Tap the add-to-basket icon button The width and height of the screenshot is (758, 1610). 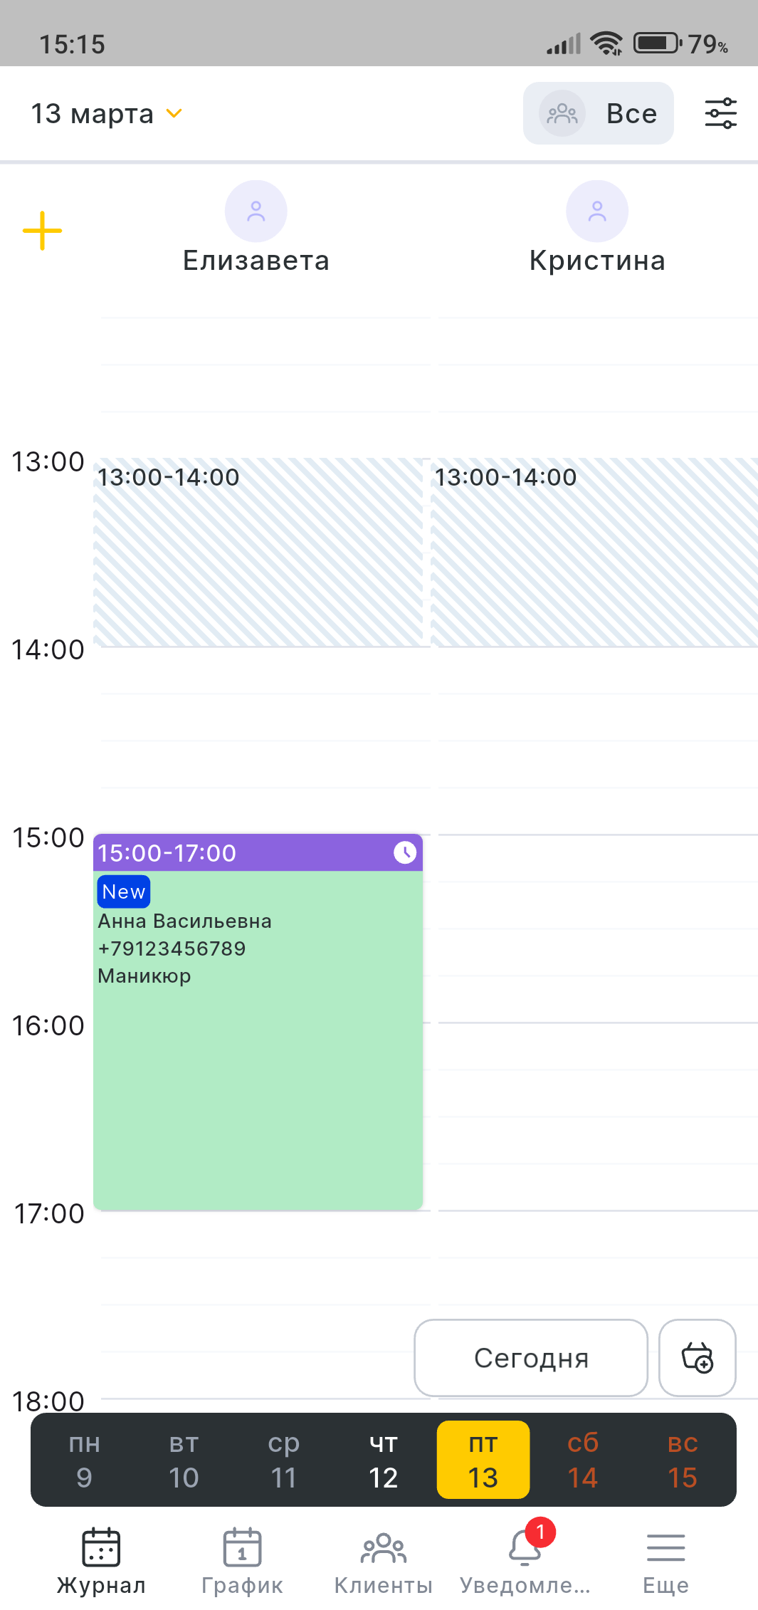point(697,1357)
